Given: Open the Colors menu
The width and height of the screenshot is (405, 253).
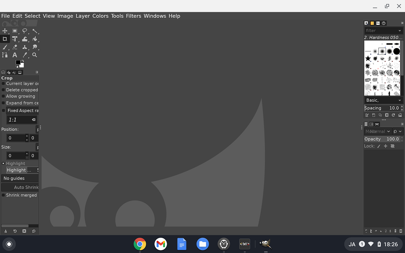Looking at the screenshot, I should (100, 16).
